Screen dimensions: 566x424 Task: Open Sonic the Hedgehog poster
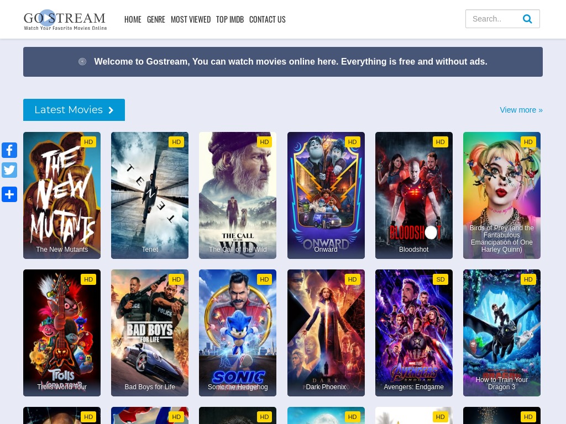coord(238,333)
